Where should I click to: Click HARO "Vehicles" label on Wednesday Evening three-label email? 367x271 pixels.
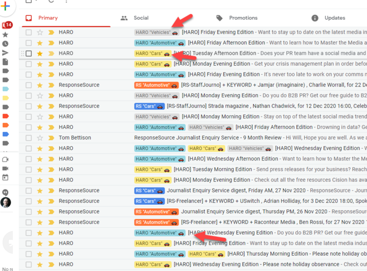pos(250,148)
